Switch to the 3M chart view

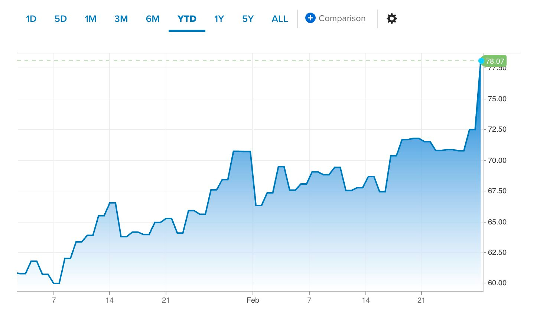coord(121,19)
